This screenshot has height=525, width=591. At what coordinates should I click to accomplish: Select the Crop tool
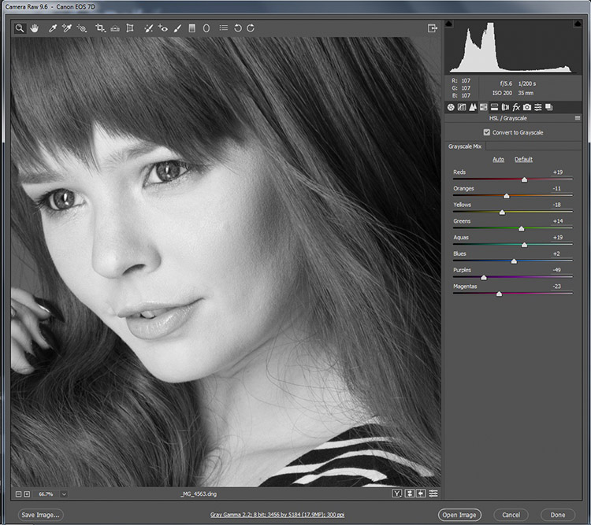pyautogui.click(x=100, y=28)
